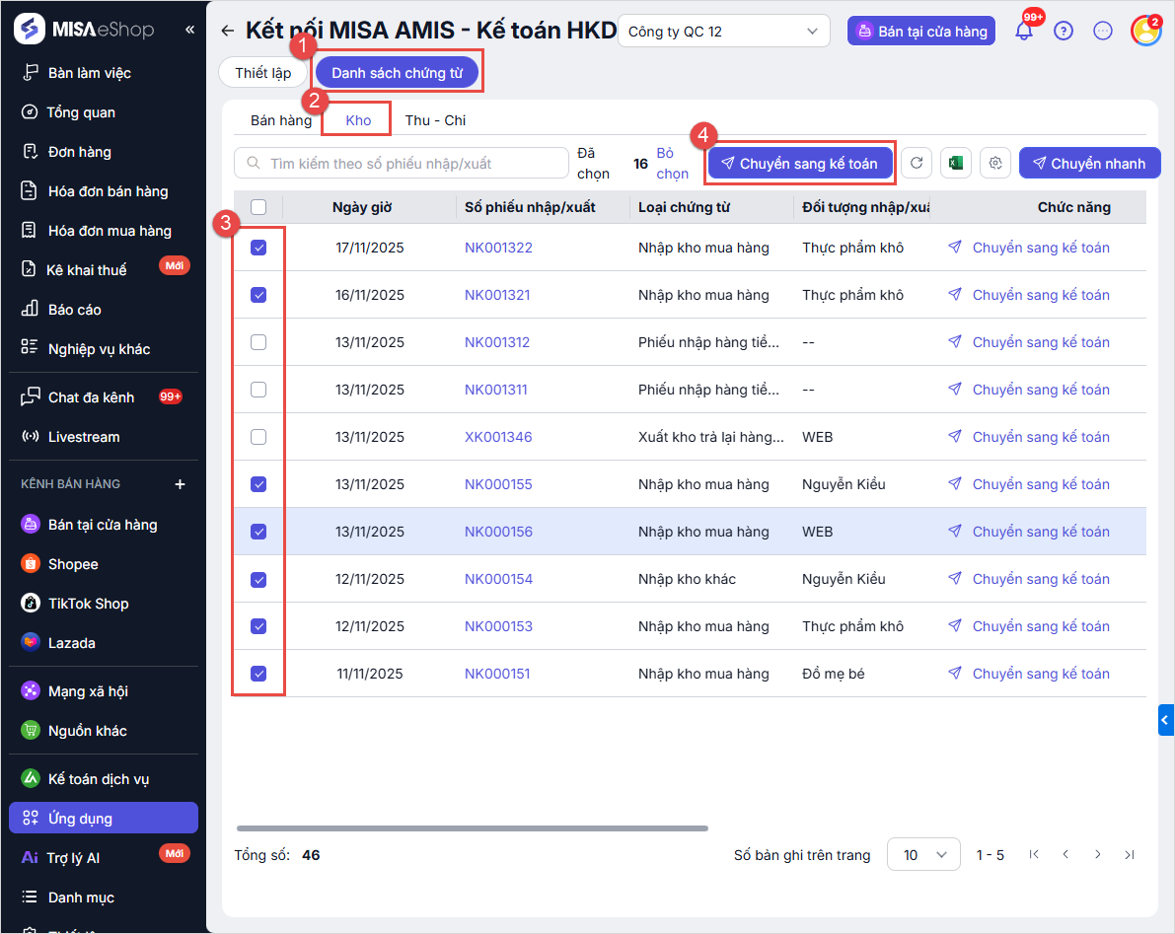The image size is (1175, 934).
Task: Go back using the arrow beside the title
Action: click(228, 31)
